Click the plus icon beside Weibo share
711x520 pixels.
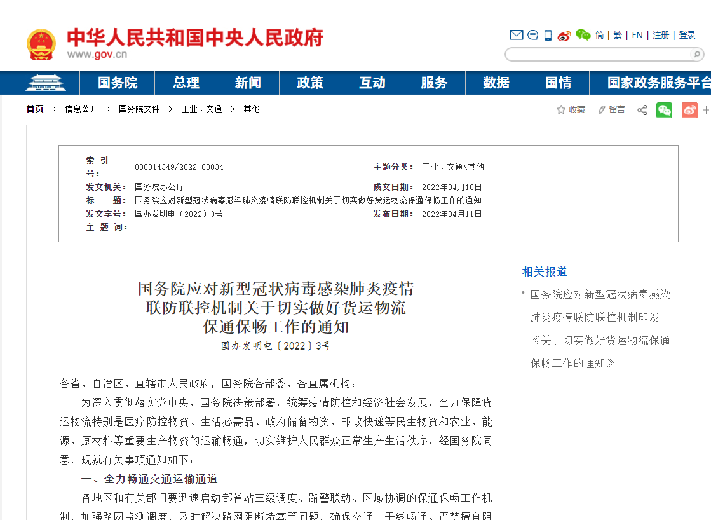click(x=706, y=110)
